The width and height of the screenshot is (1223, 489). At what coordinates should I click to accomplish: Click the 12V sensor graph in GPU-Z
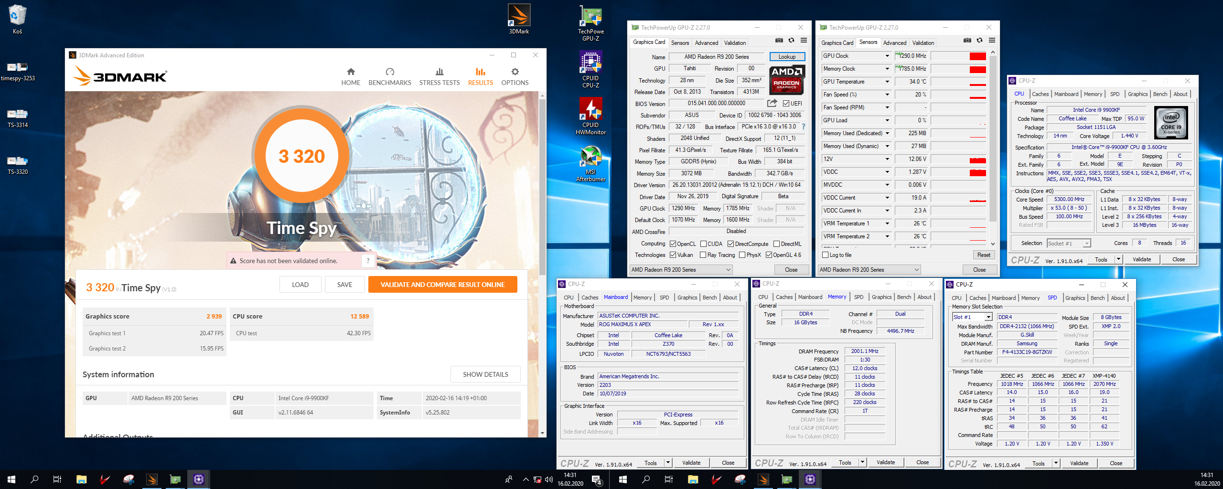(x=958, y=159)
